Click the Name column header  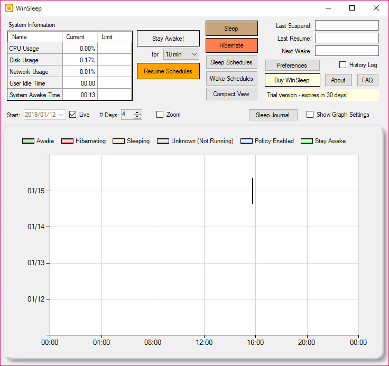coord(35,37)
